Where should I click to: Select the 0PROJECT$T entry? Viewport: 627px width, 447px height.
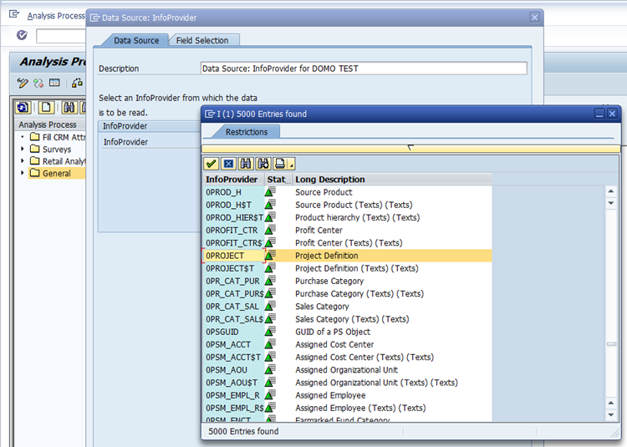coord(230,268)
